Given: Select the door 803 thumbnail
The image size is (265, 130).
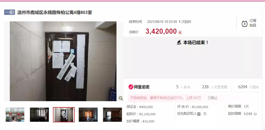Looking at the screenshot, I should click(64, 115).
